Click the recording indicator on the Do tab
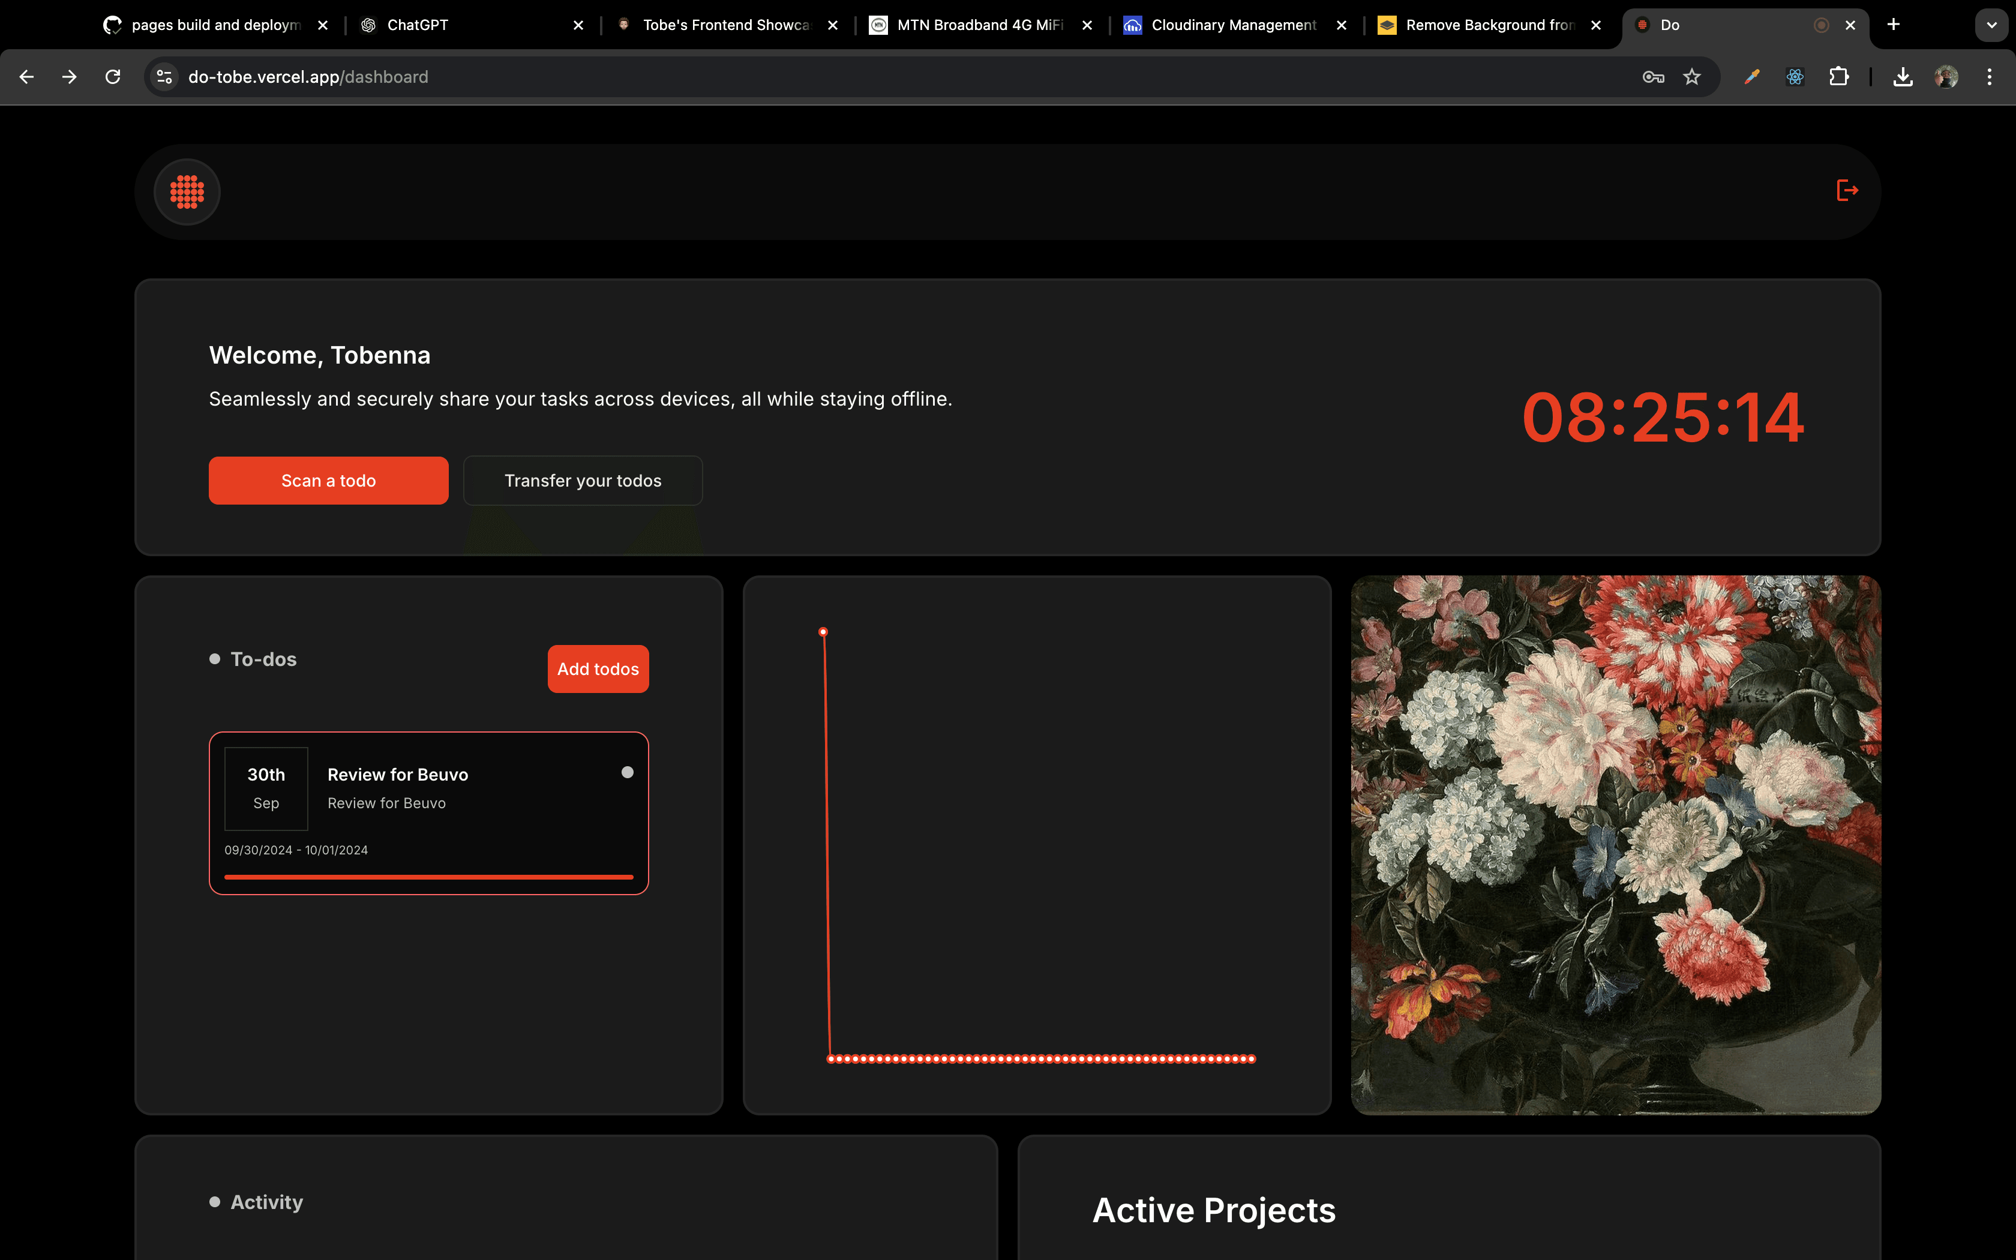Screen dimensions: 2016x1260 point(1821,25)
